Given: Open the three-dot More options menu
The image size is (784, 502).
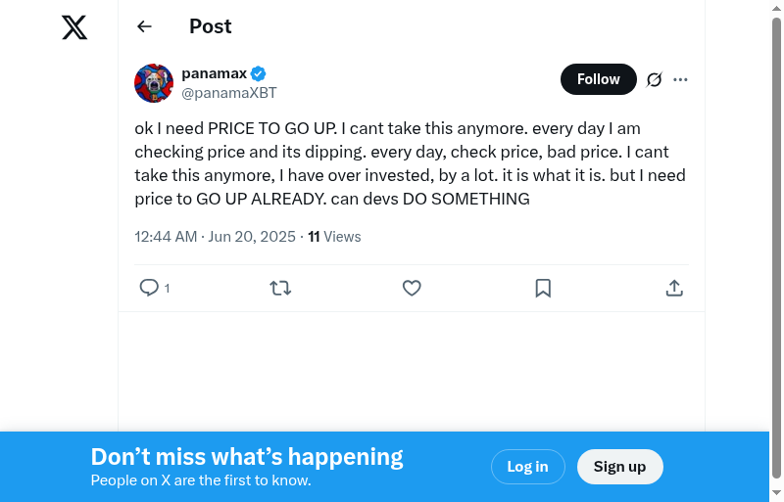Looking at the screenshot, I should pyautogui.click(x=681, y=79).
